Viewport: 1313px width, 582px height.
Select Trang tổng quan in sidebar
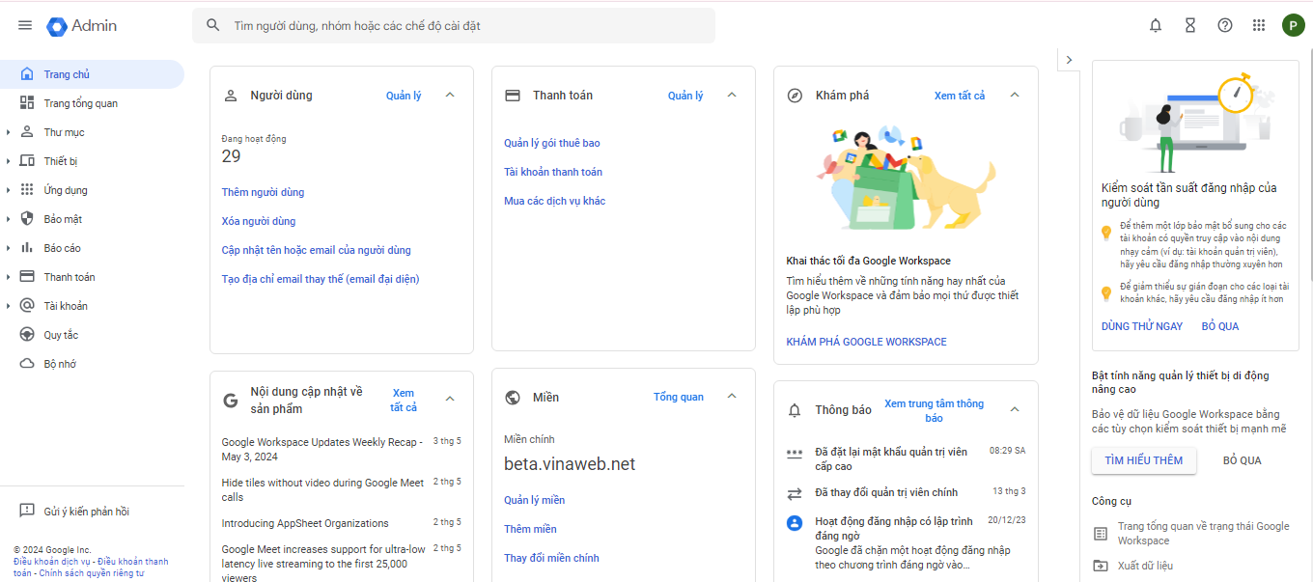pyautogui.click(x=80, y=103)
